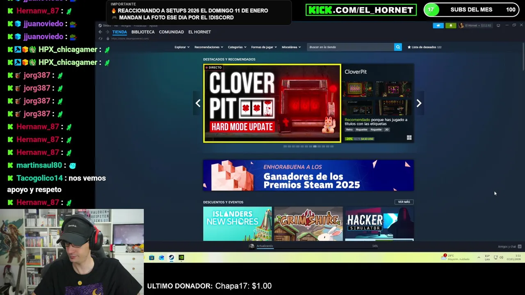
Task: Click the ULTIMO DONADOR Chapa17 text
Action: (x=209, y=286)
